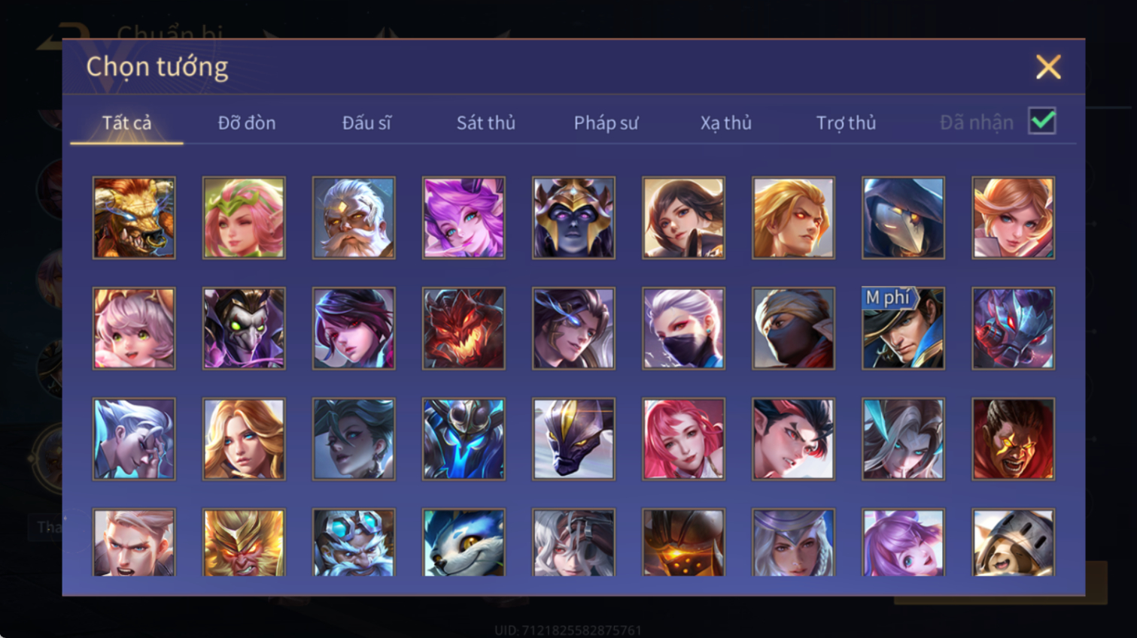
Task: Select the hero tagged M phí
Action: pyautogui.click(x=903, y=328)
